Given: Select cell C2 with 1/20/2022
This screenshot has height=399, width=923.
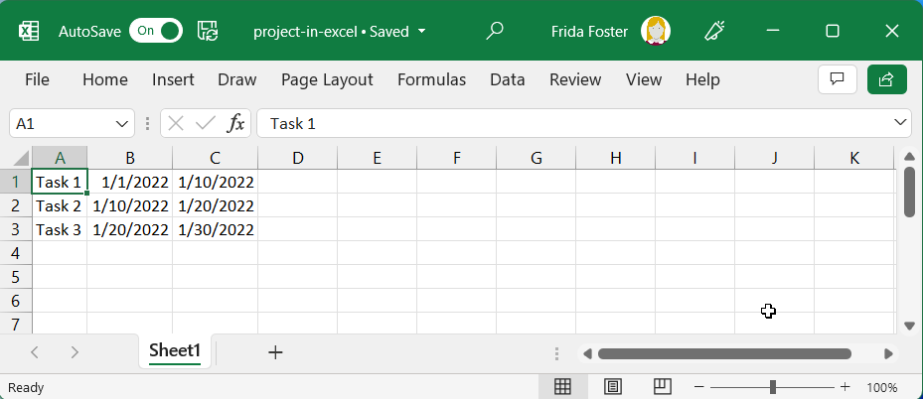Looking at the screenshot, I should pyautogui.click(x=216, y=205).
